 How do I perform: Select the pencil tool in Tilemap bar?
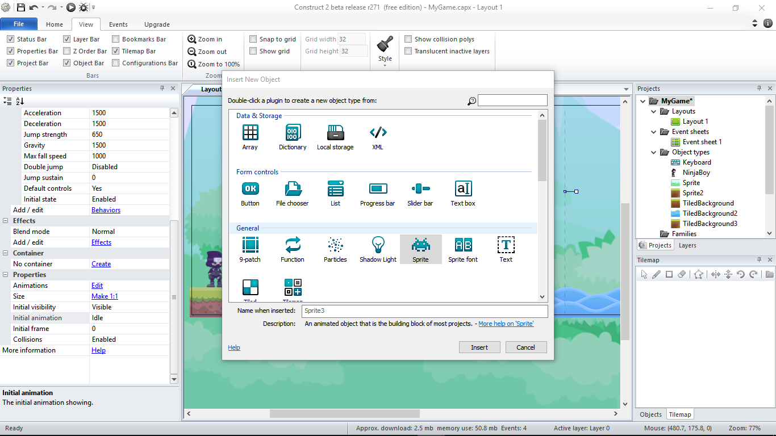(656, 274)
